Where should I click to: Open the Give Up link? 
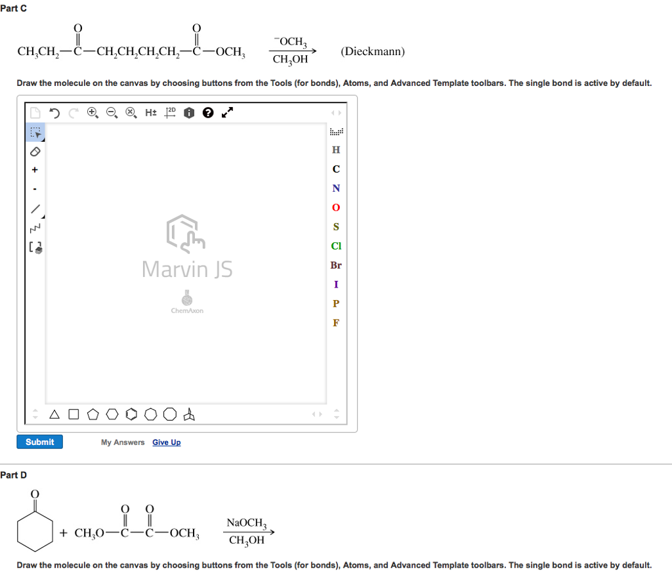pyautogui.click(x=166, y=442)
